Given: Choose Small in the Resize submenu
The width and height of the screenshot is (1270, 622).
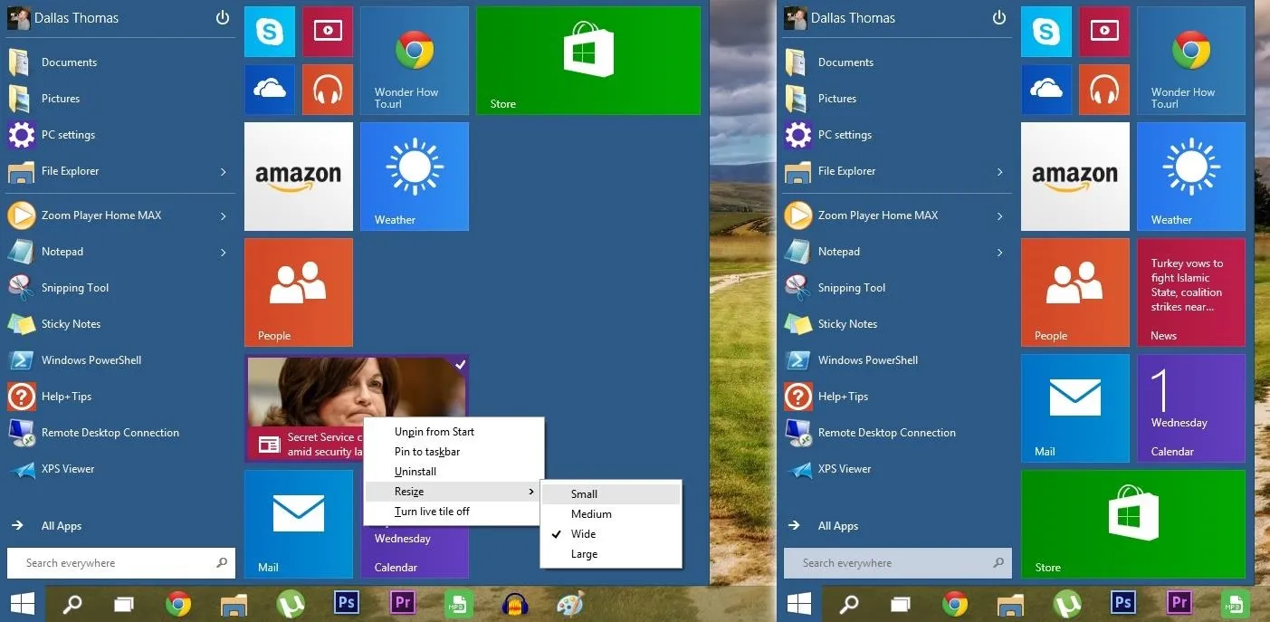Looking at the screenshot, I should pos(610,494).
